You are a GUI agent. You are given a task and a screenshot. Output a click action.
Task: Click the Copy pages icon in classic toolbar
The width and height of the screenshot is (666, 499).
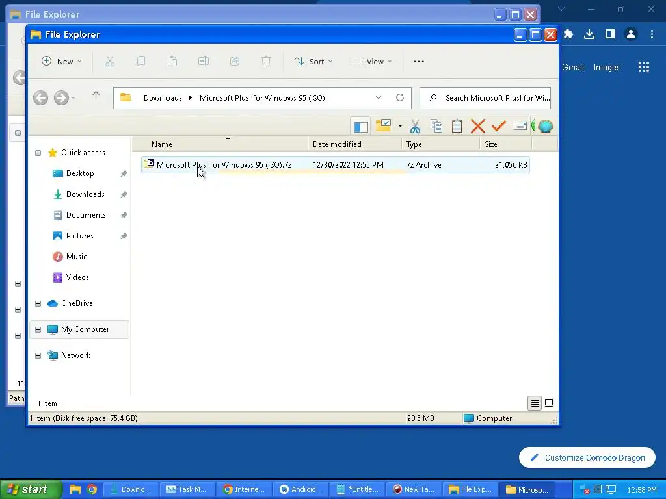click(x=436, y=126)
